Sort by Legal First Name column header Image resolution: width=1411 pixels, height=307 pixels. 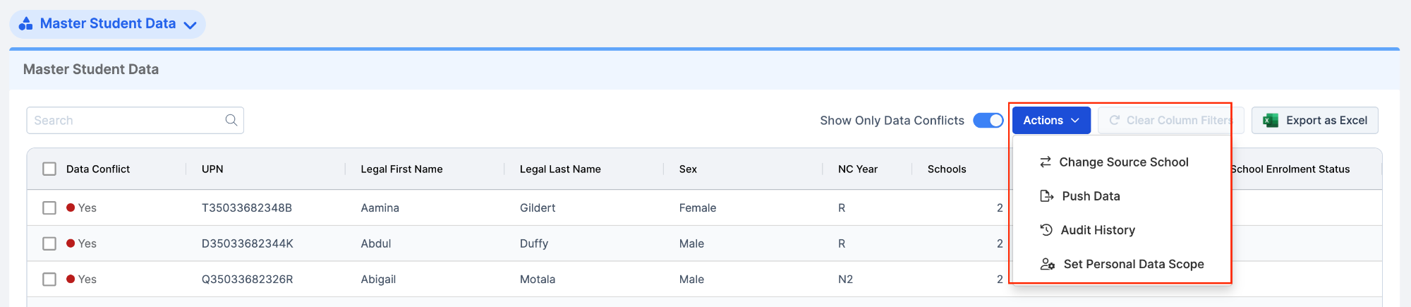(401, 169)
